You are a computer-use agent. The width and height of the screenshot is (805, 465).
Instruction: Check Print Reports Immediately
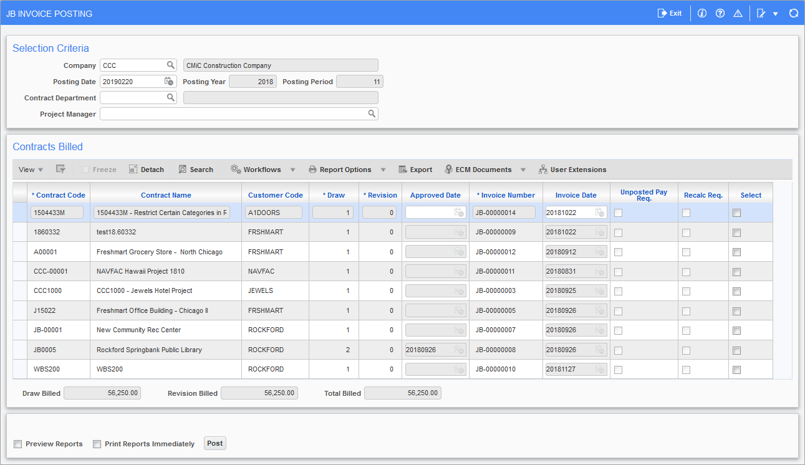point(97,444)
